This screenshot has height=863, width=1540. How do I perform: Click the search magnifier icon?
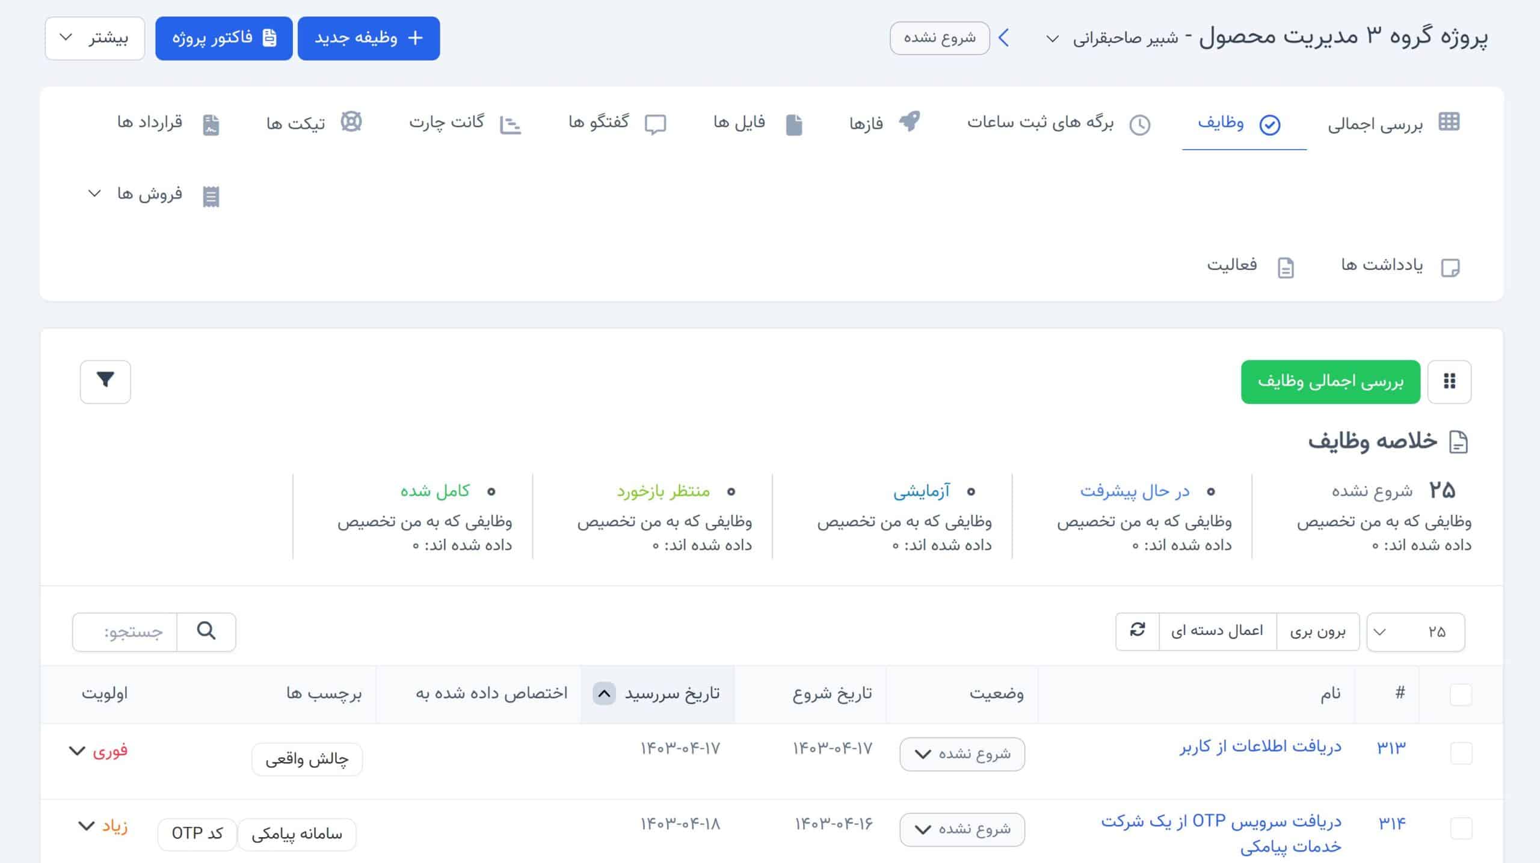coord(206,631)
